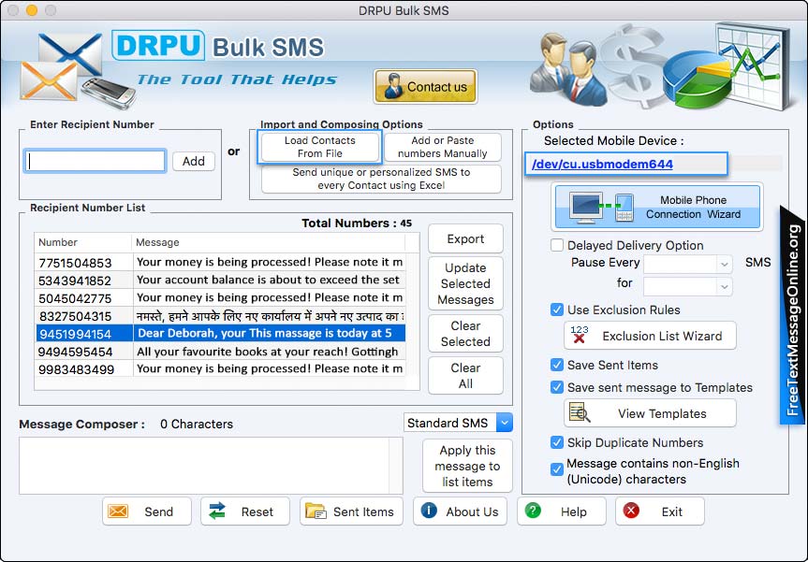
Task: Click the recipient number input field
Action: 95,161
